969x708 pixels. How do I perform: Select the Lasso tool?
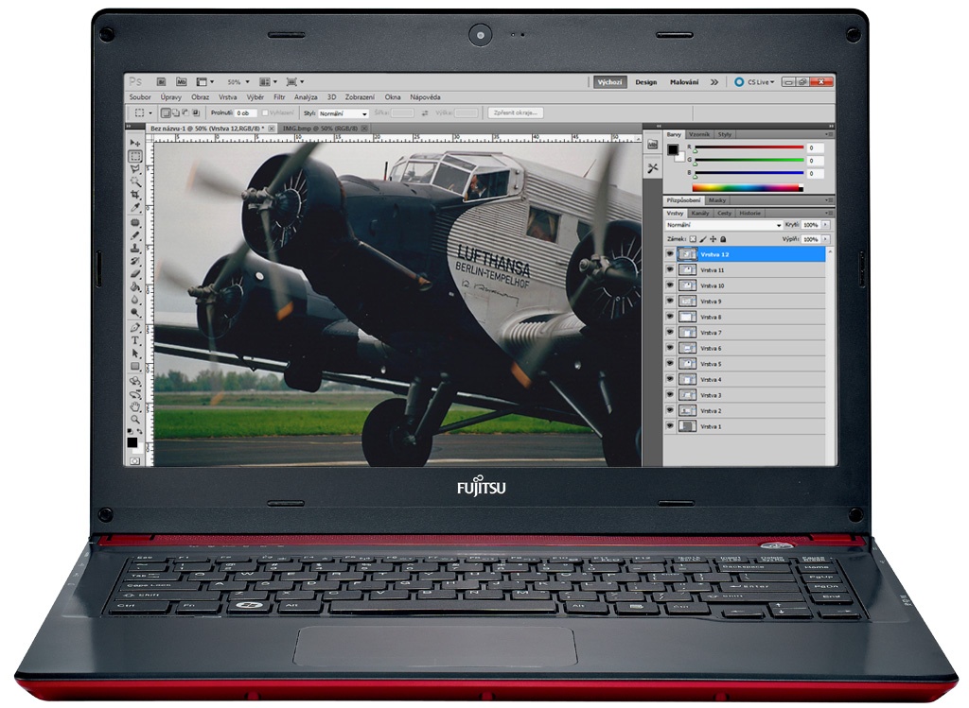[x=134, y=169]
